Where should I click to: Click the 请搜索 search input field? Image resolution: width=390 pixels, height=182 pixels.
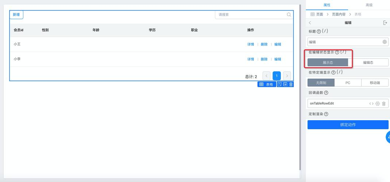(x=254, y=15)
